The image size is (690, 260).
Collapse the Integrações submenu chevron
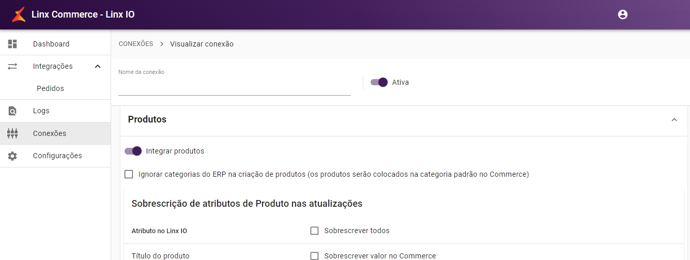(x=98, y=66)
